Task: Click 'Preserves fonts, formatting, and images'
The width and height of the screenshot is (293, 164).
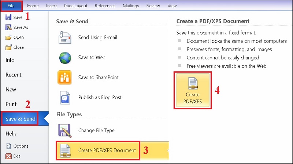Action: coord(229,49)
